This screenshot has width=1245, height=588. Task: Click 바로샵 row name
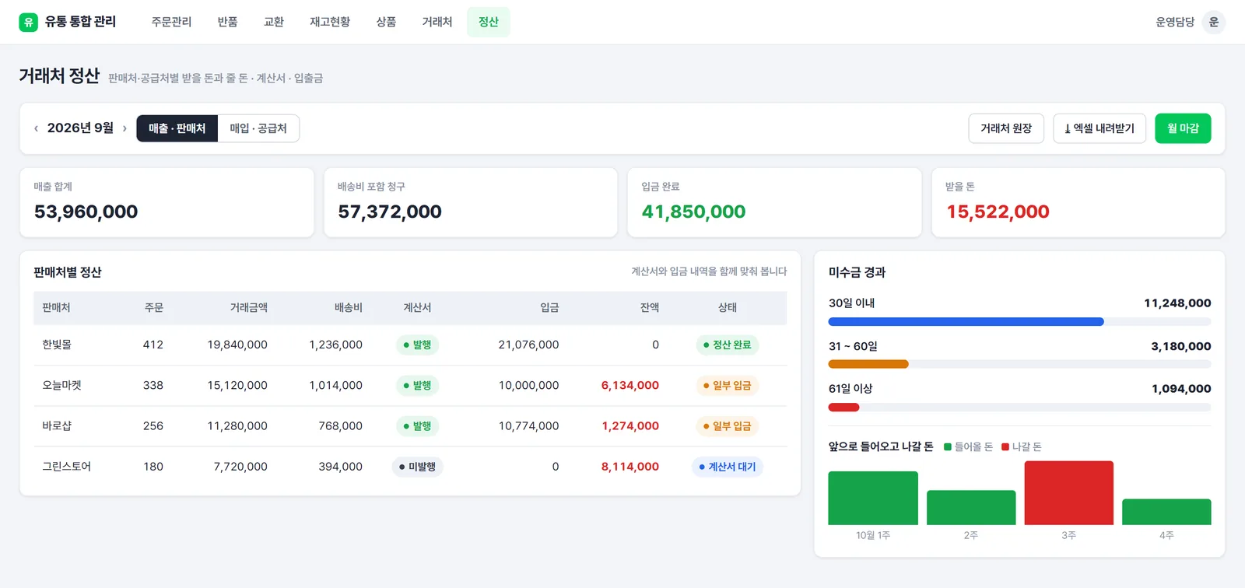pos(57,426)
